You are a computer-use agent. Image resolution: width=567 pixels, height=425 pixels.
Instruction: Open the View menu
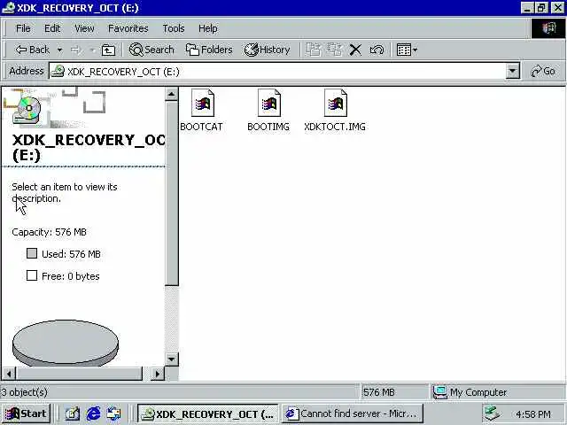coord(84,28)
